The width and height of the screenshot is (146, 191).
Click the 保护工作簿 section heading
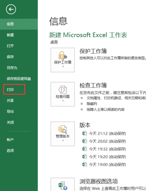click(93, 51)
